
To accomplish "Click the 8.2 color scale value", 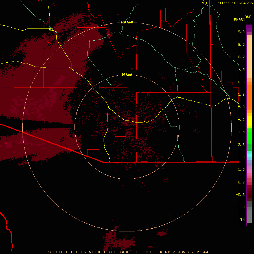I will pos(241,57).
